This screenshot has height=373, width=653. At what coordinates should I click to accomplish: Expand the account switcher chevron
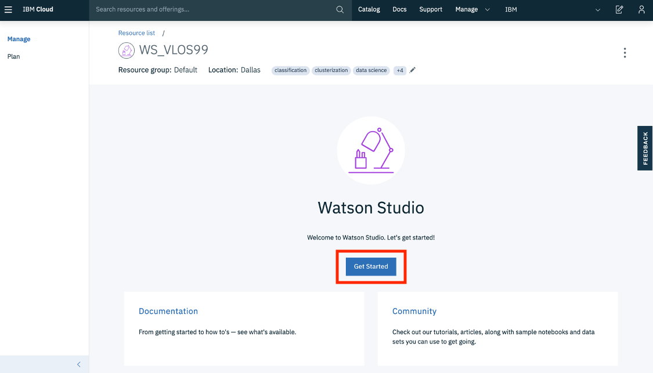point(598,10)
